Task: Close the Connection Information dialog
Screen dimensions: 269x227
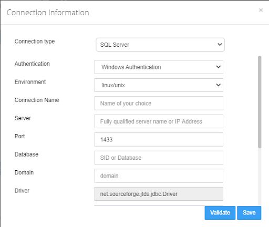Action: 261,10
